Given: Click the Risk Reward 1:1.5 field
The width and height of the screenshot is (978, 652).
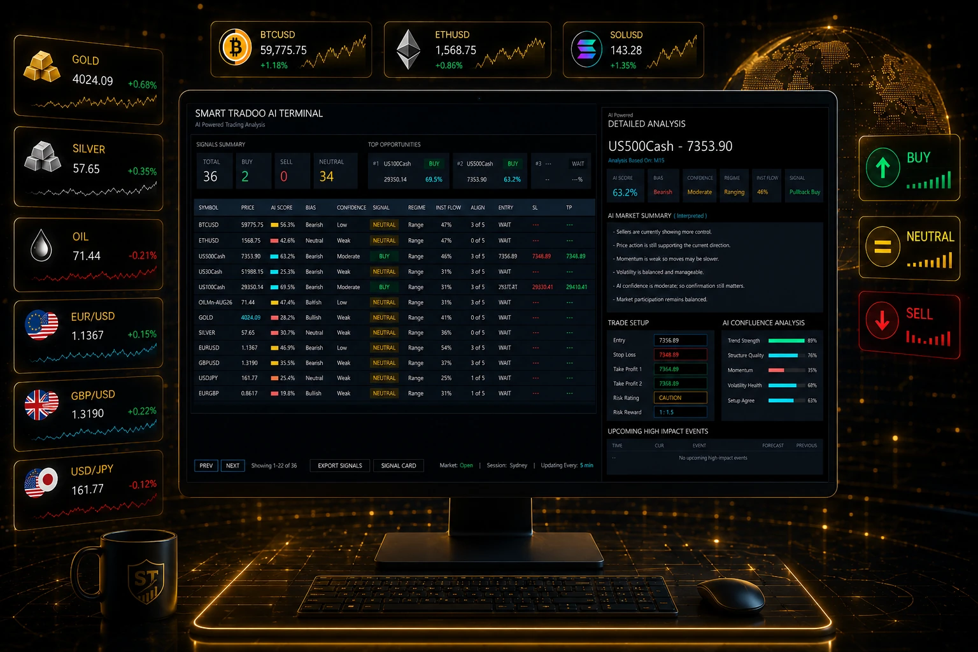Looking at the screenshot, I should [680, 412].
